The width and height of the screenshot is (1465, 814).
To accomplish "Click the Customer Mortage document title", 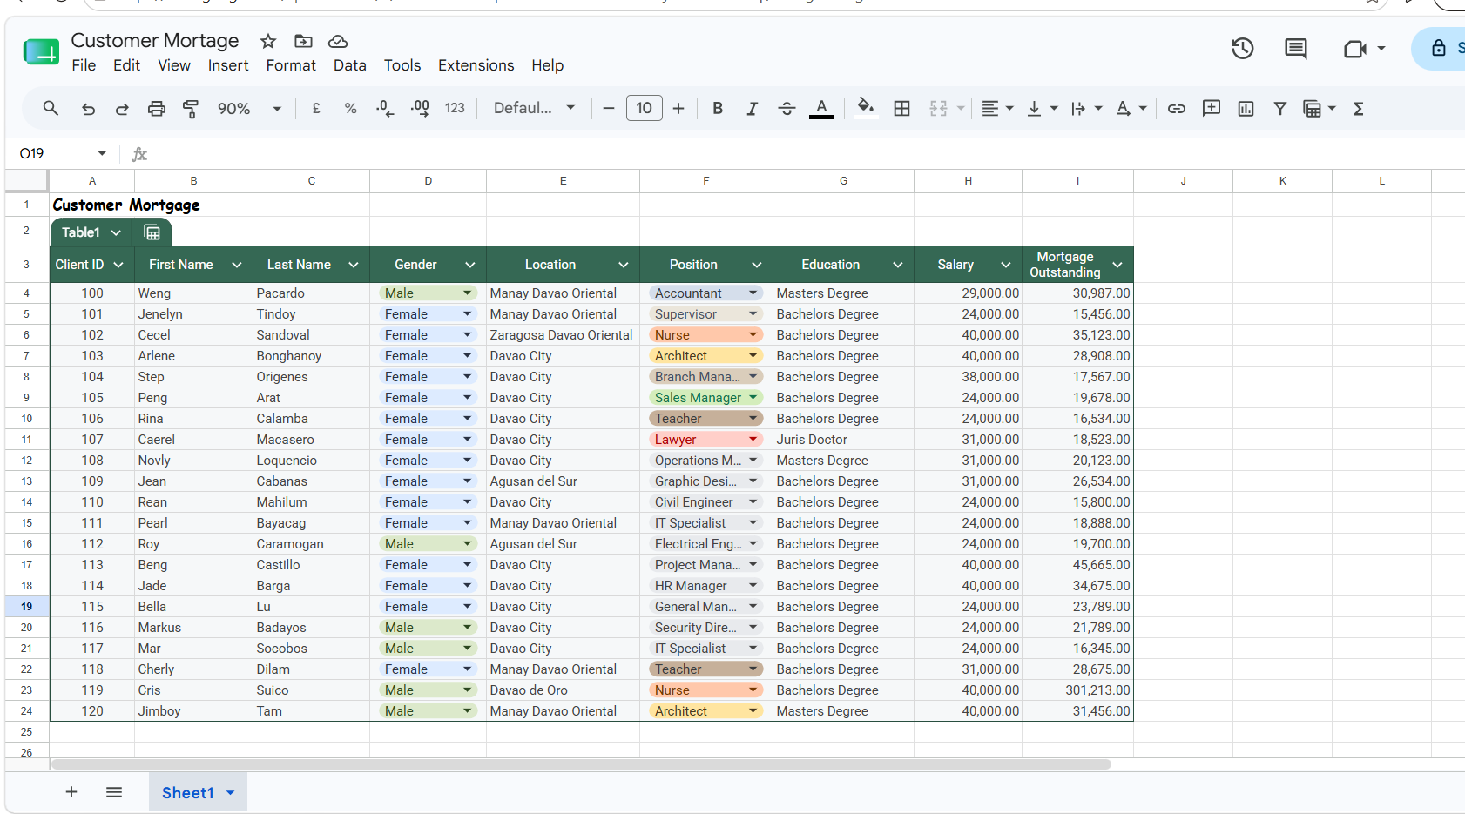I will coord(155,41).
